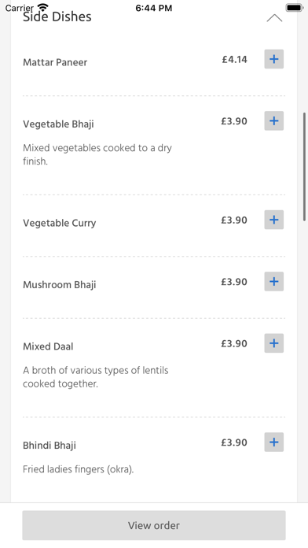The height and width of the screenshot is (548, 308).
Task: Select the Mixed Daal item title
Action: (x=48, y=346)
